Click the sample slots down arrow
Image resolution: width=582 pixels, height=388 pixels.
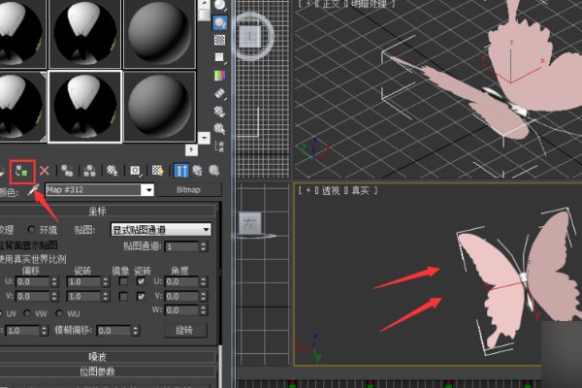[x=204, y=138]
